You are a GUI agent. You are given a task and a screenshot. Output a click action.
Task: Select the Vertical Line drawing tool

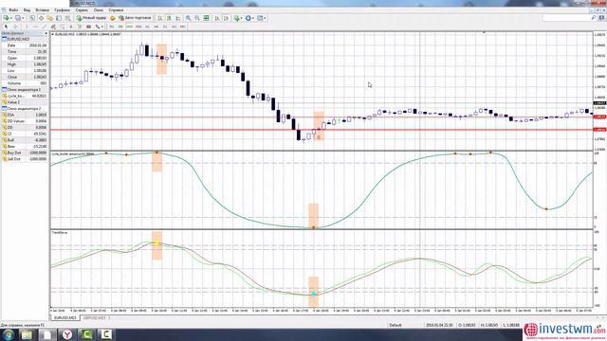pos(27,27)
